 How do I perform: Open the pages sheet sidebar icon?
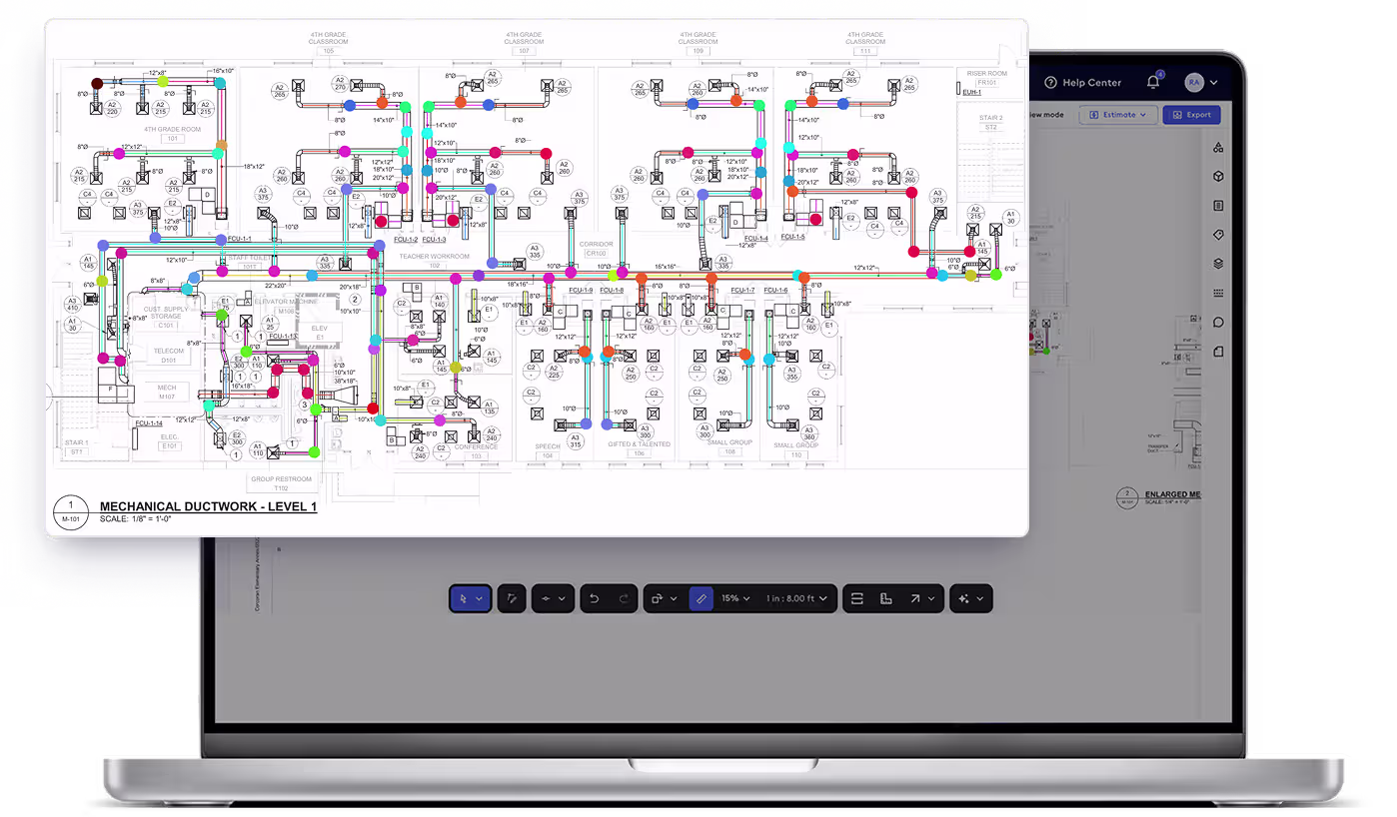pyautogui.click(x=1218, y=352)
